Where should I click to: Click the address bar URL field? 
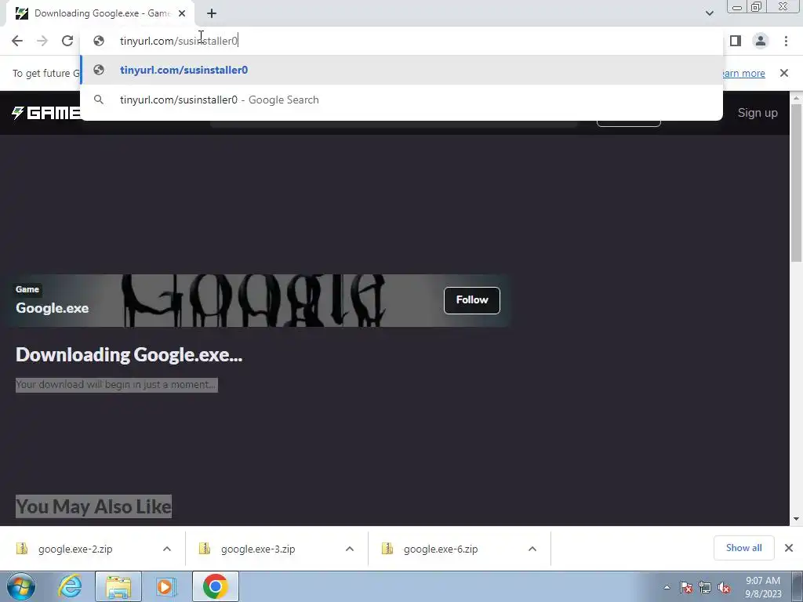(401, 41)
